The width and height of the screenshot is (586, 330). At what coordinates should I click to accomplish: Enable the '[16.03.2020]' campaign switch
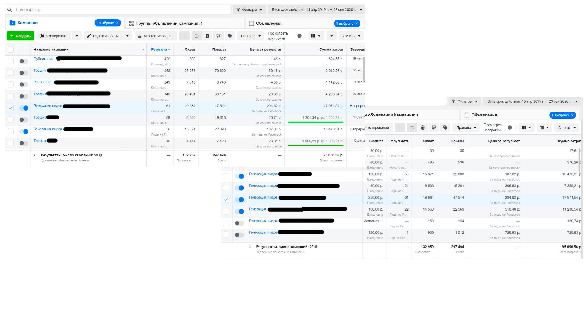(24, 85)
